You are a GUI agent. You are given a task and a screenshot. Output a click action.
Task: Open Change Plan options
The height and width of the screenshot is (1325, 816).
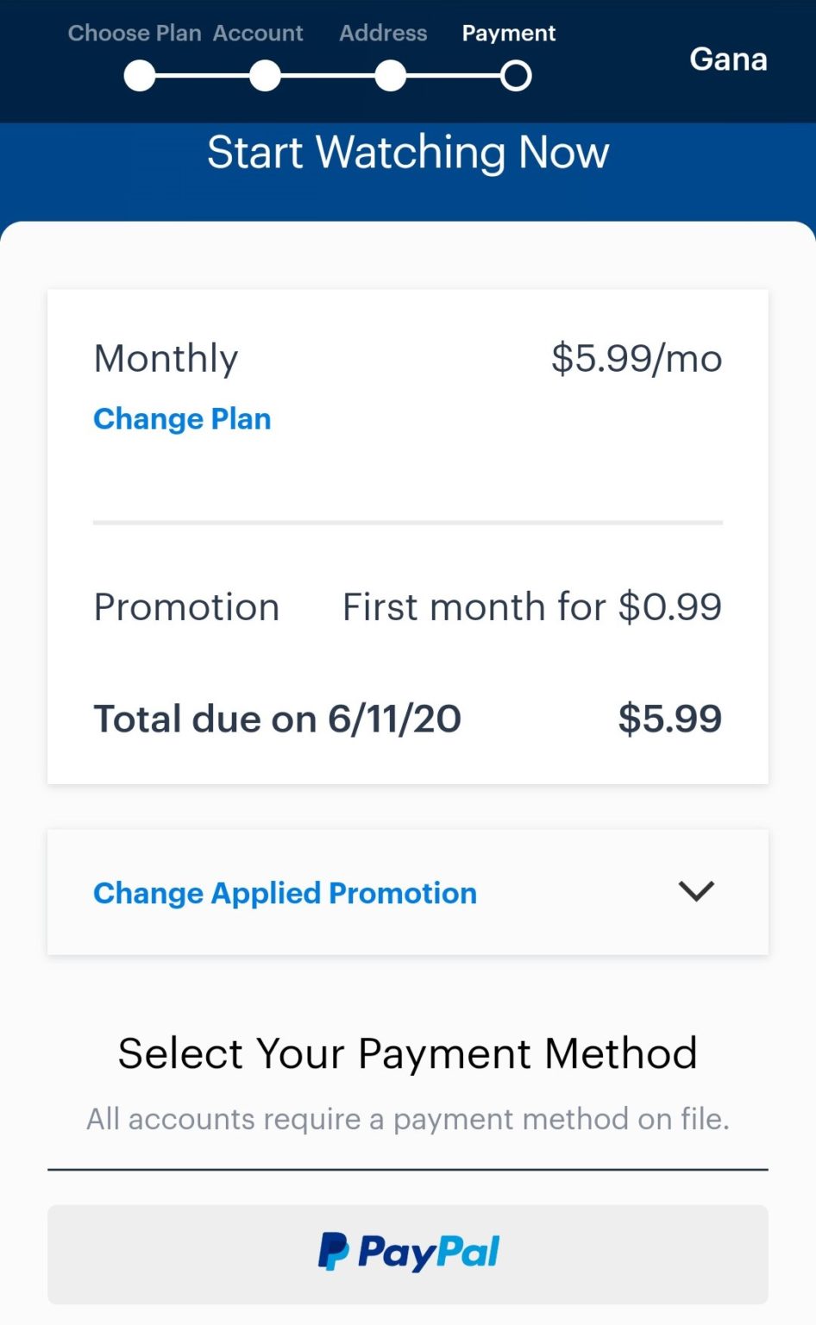coord(182,418)
